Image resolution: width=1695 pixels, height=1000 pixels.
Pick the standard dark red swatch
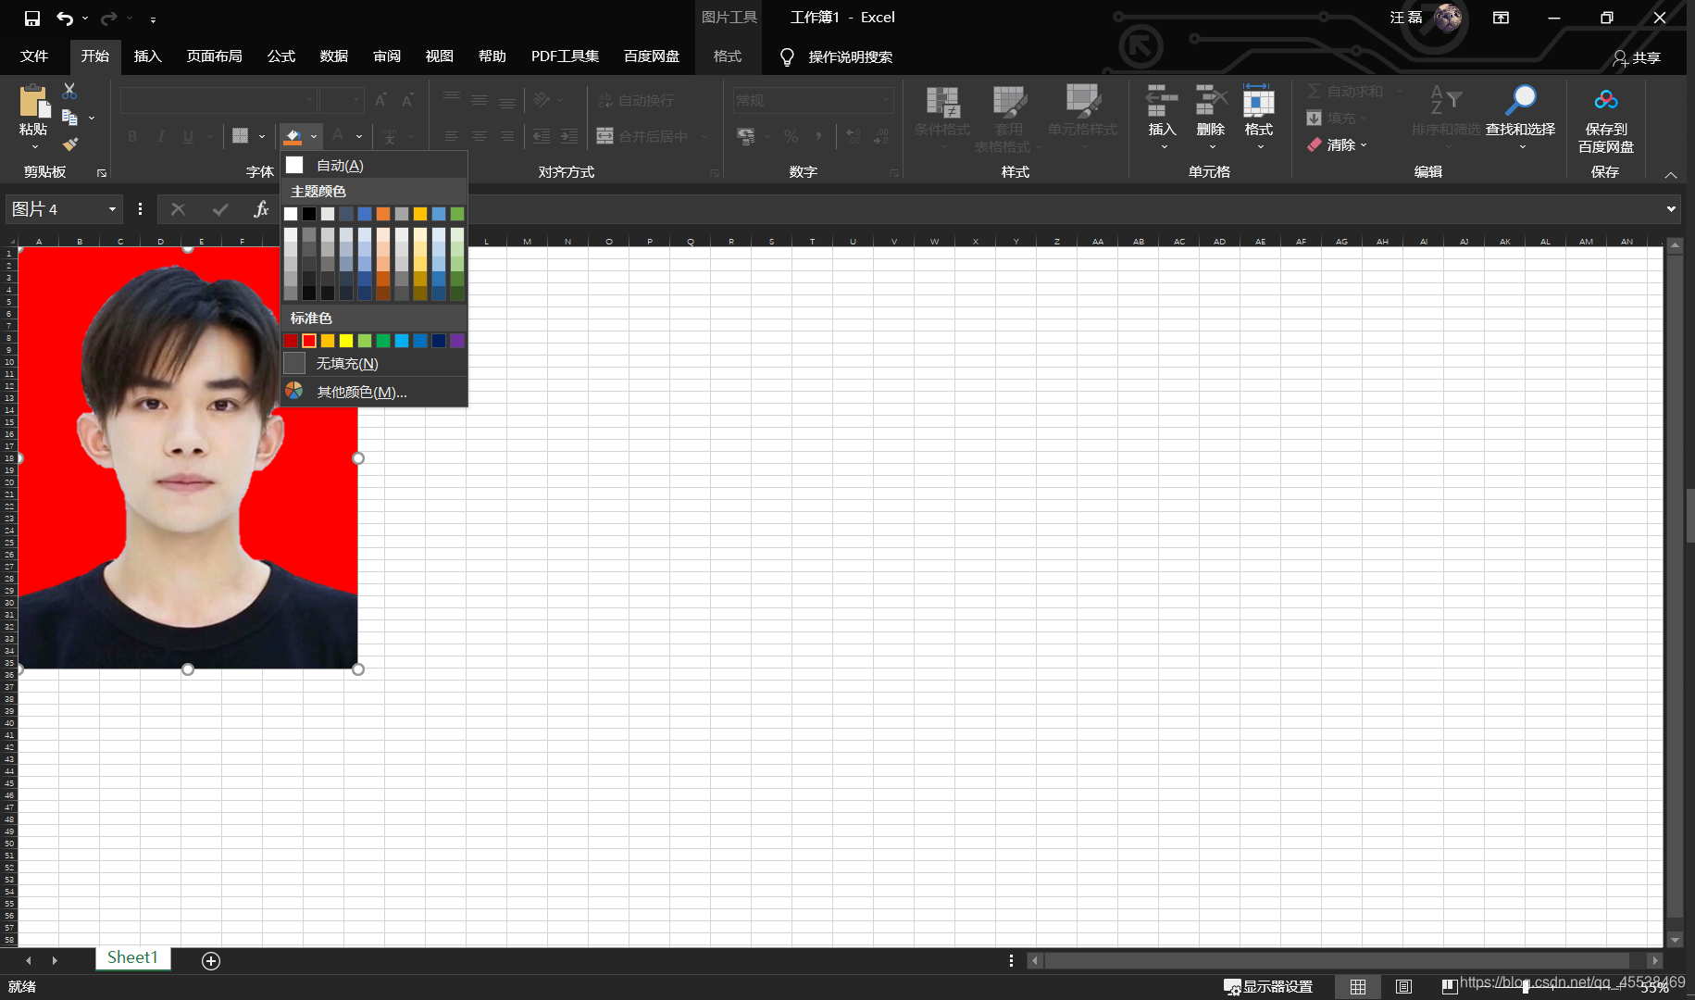[291, 341]
